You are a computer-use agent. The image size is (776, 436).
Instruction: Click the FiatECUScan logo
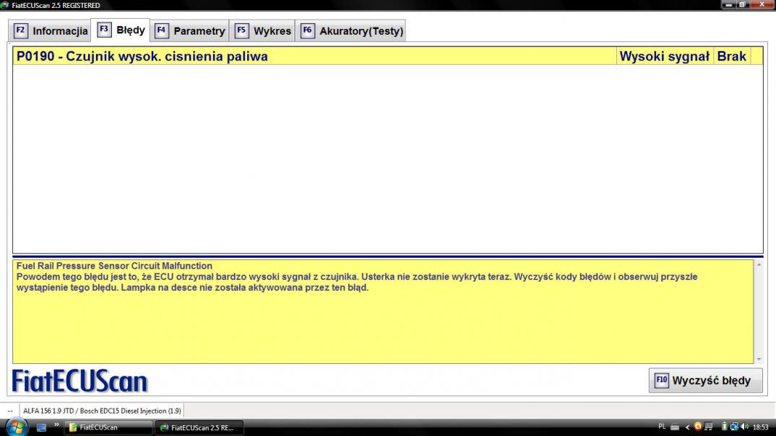point(79,381)
